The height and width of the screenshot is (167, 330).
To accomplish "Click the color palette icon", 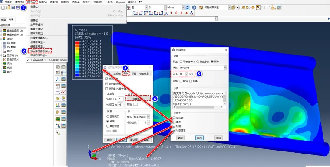I will click(x=201, y=7).
